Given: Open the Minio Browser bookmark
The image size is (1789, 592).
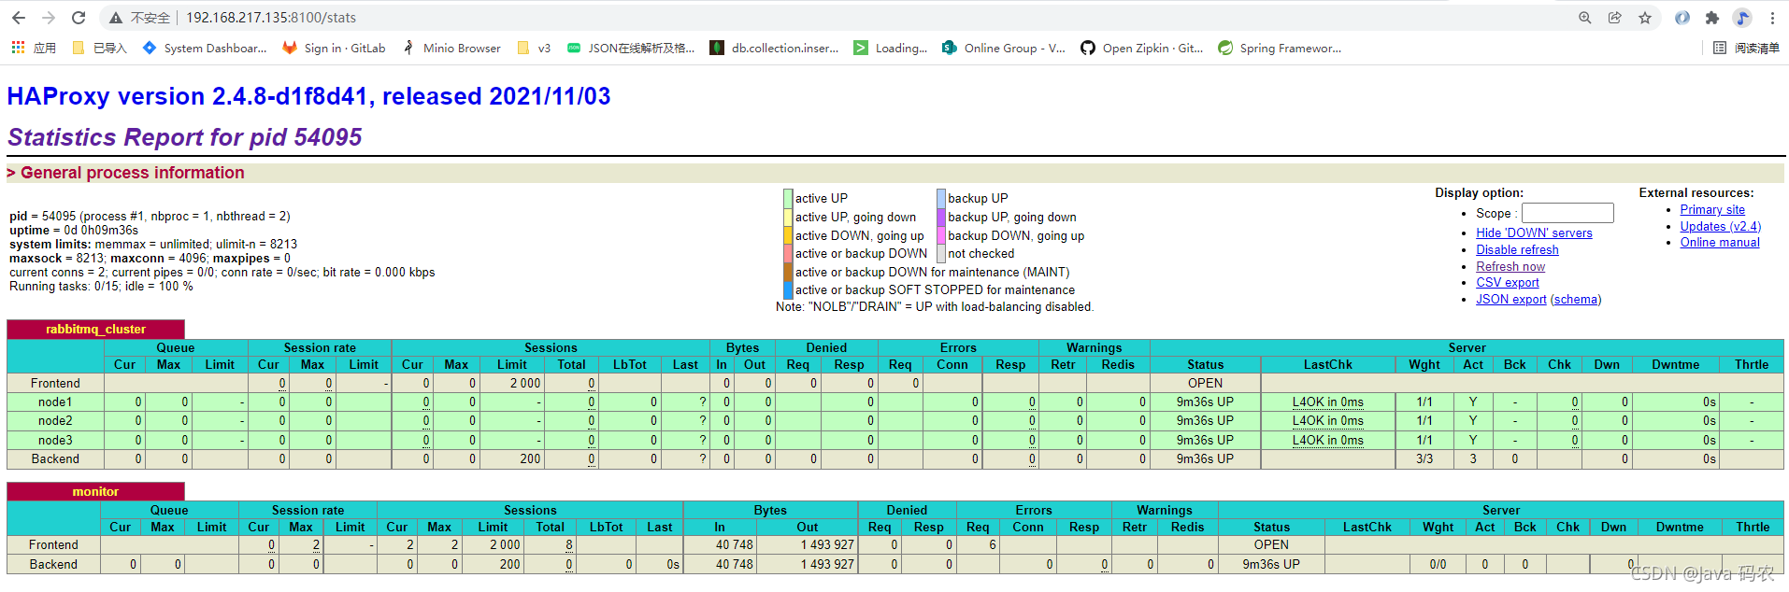Looking at the screenshot, I should point(451,48).
